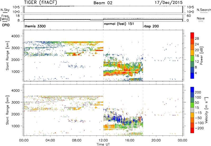Click the 18 tick on frequency axis
The image size is (211, 146).
[18, 16]
